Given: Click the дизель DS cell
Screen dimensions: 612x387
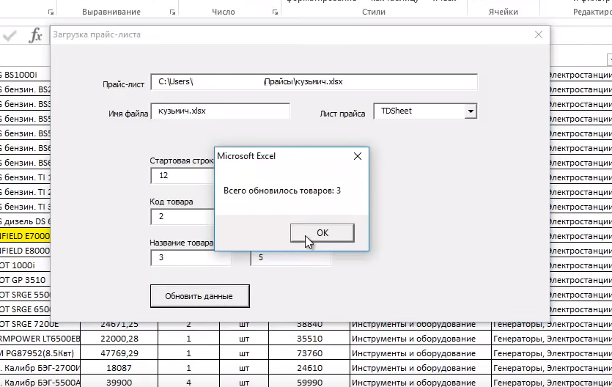Looking at the screenshot, I should [x=25, y=221].
